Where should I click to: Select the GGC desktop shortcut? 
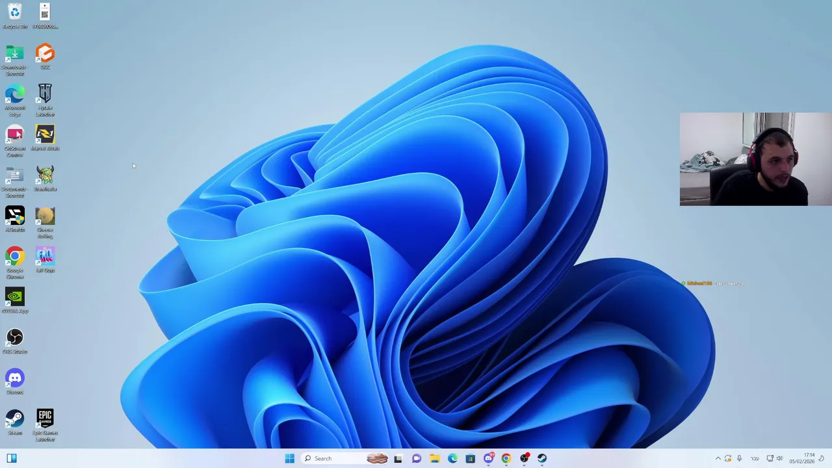(45, 57)
